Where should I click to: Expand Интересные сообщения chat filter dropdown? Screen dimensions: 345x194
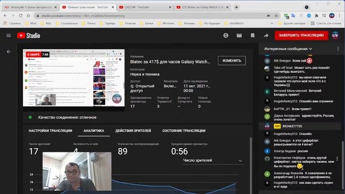288,49
